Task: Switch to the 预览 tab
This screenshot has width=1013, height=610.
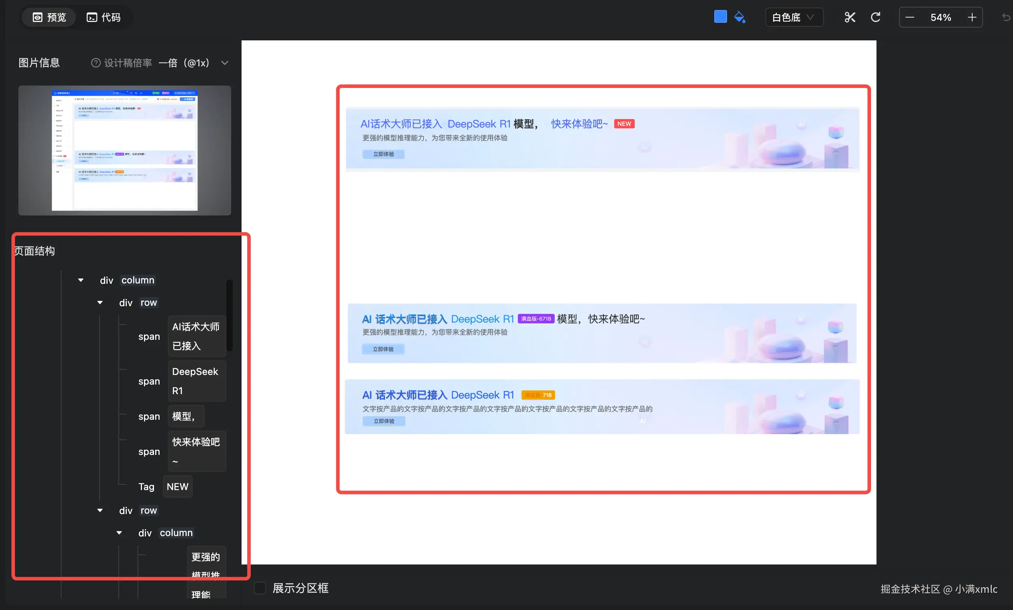Action: pyautogui.click(x=49, y=17)
